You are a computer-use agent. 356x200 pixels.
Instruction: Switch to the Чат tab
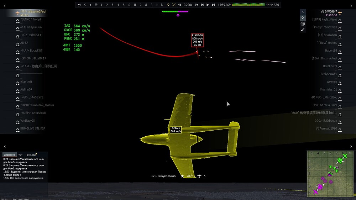20,155
